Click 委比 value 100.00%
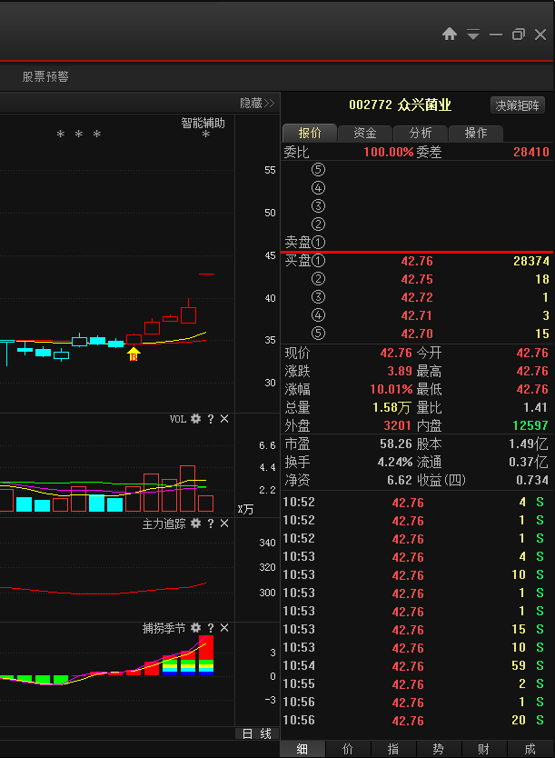555x758 pixels. pos(389,152)
